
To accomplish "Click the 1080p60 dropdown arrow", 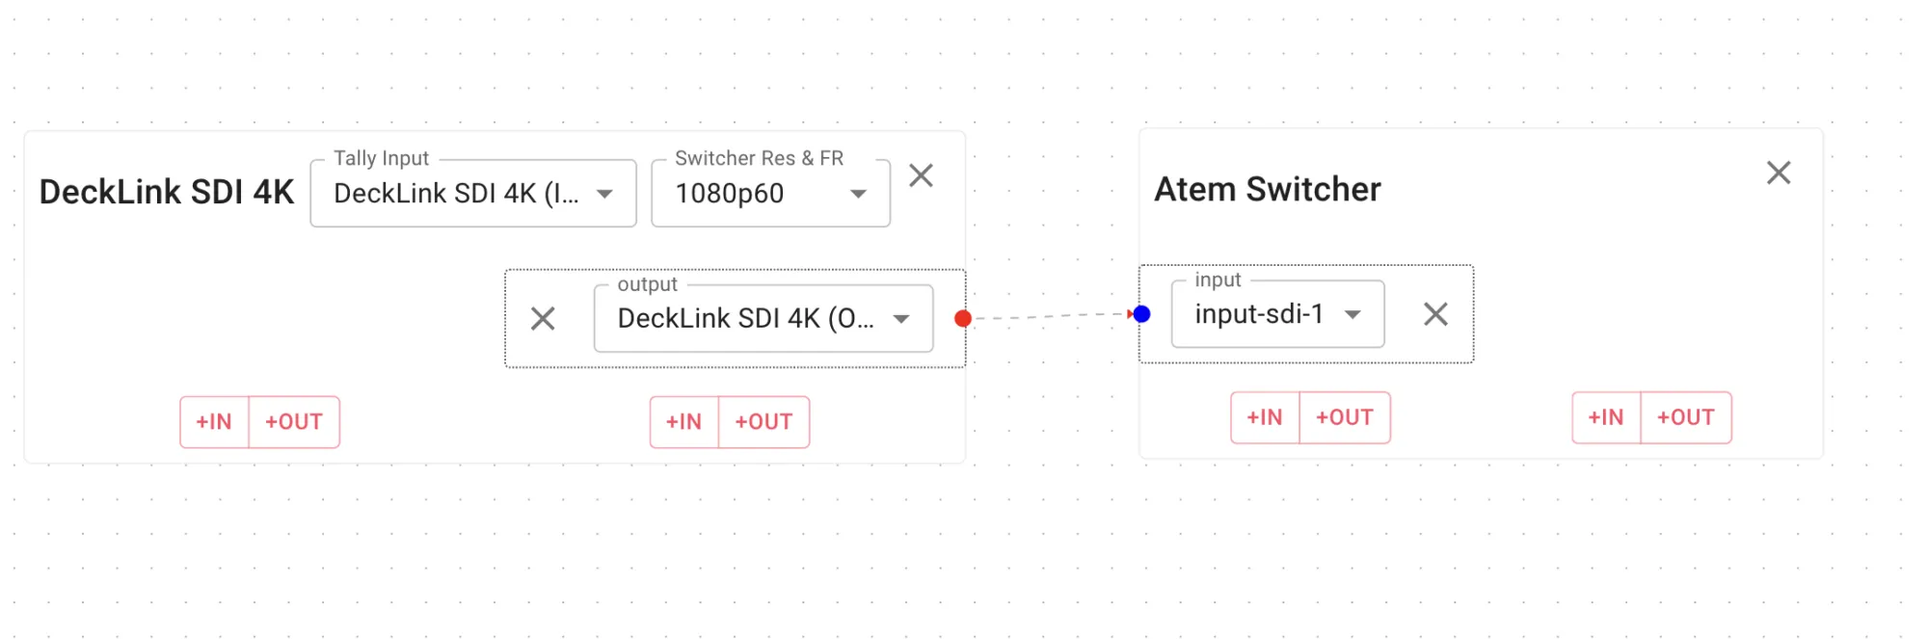I will (858, 194).
